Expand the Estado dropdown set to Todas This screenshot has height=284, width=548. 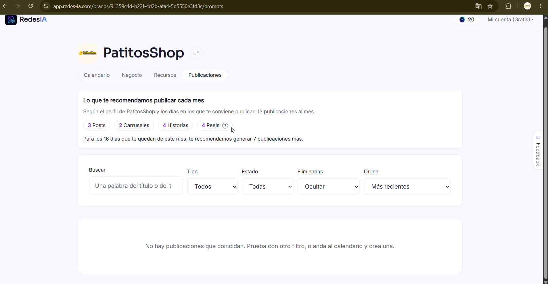[x=267, y=187]
